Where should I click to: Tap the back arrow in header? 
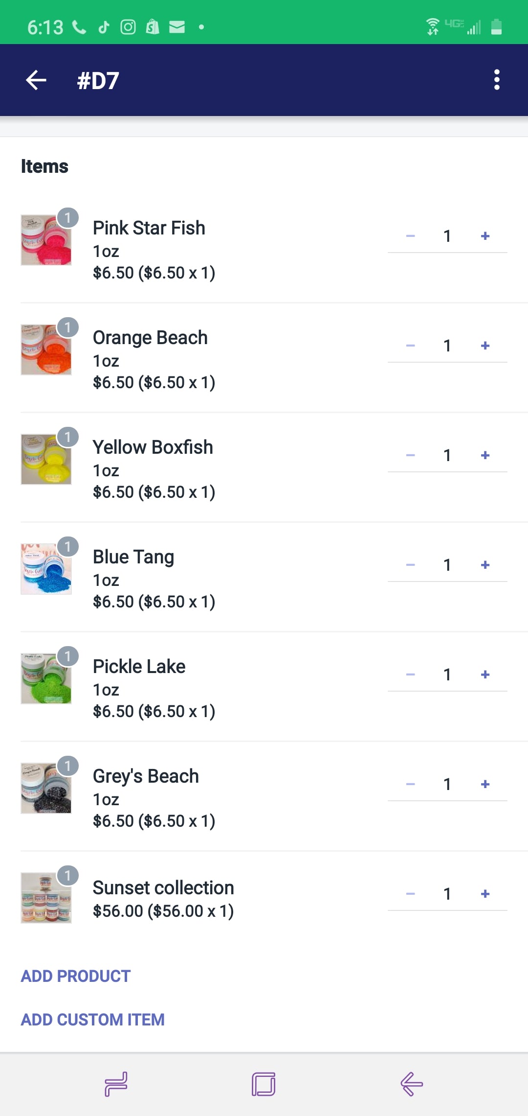pyautogui.click(x=36, y=80)
